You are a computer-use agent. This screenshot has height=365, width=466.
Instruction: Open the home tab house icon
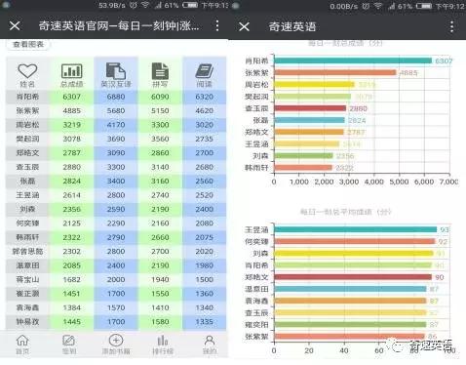[x=22, y=341]
